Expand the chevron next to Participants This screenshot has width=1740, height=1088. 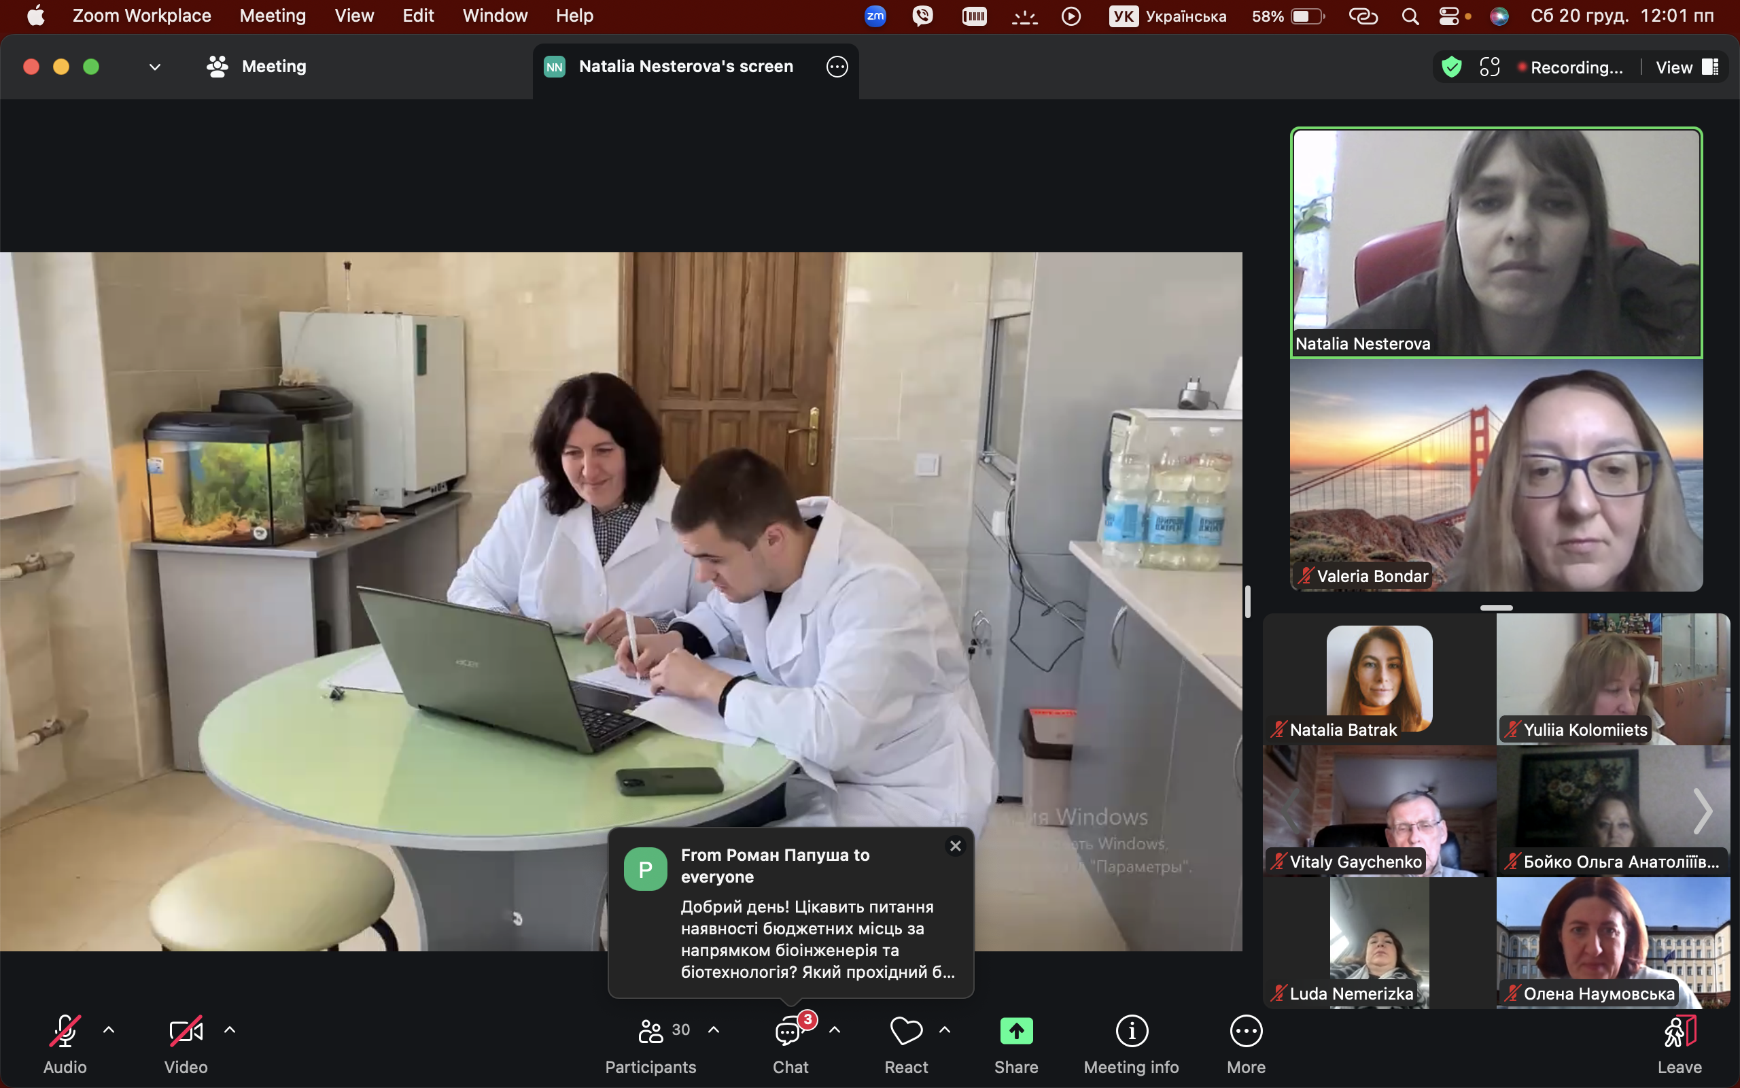coord(713,1030)
